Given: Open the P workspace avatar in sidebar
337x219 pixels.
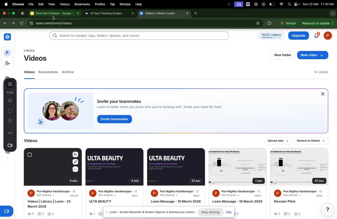Looking at the screenshot, I should pos(7,53).
